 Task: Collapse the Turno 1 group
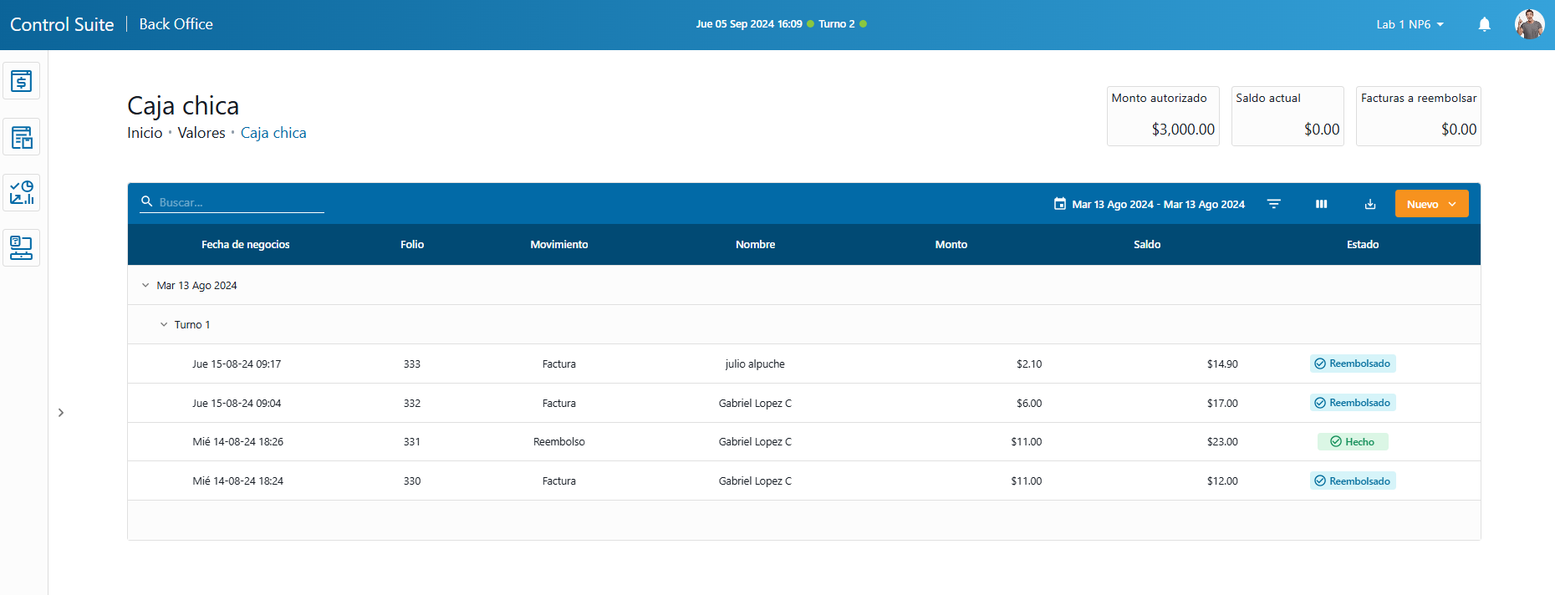pyautogui.click(x=164, y=325)
